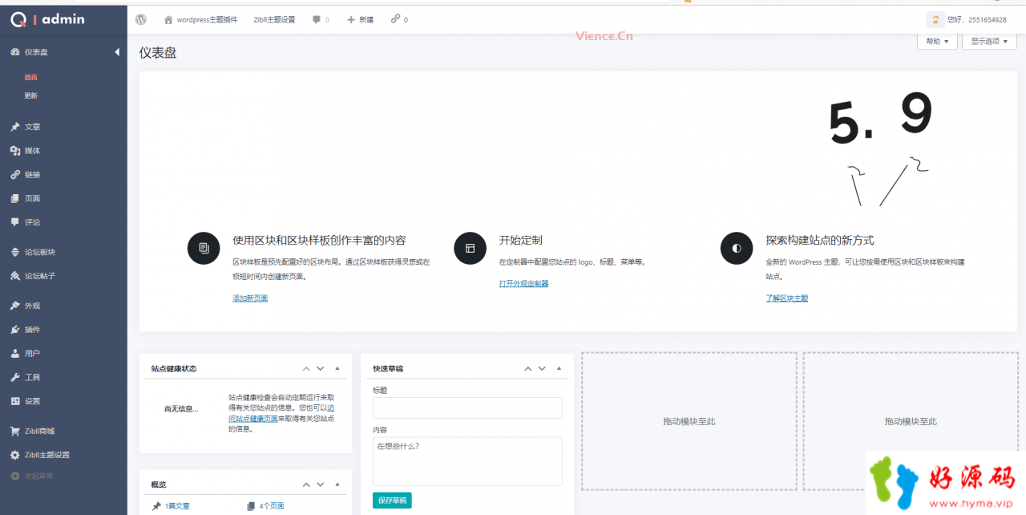
Task: Click the chain link icon in admin bar
Action: (x=395, y=19)
